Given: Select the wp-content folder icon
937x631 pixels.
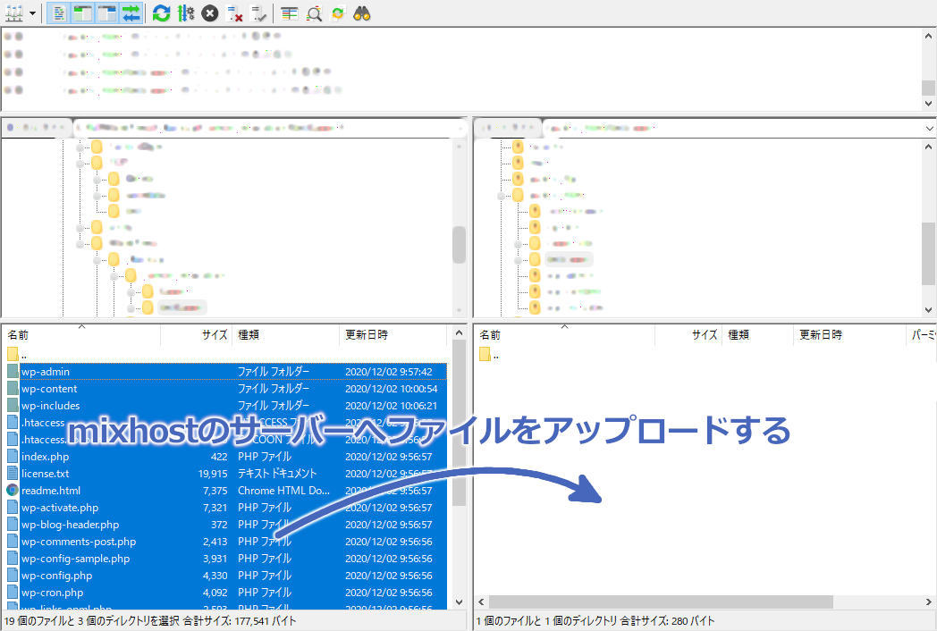Looking at the screenshot, I should (x=13, y=389).
